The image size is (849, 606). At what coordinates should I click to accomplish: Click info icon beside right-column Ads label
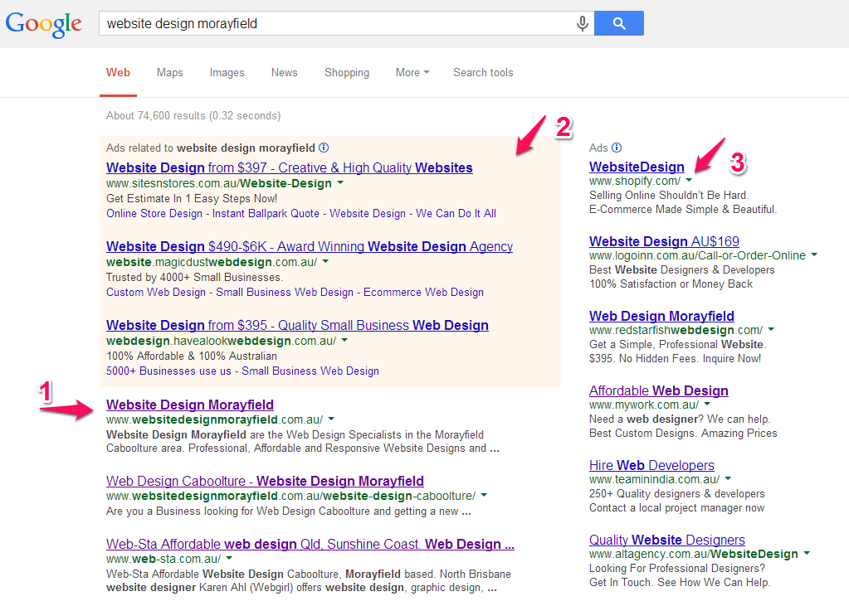pyautogui.click(x=617, y=148)
